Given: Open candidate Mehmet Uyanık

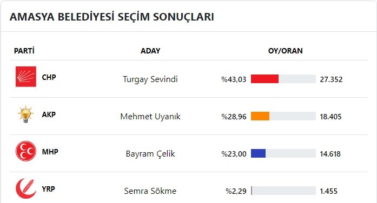Looking at the screenshot, I should click(150, 117).
